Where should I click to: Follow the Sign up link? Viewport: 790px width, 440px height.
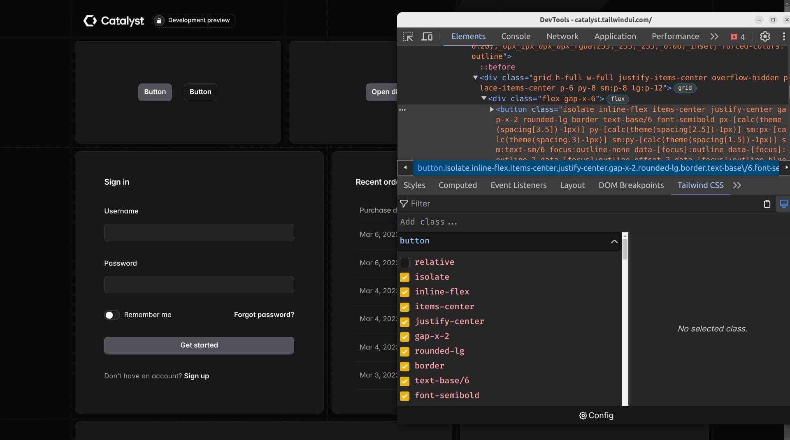click(196, 376)
